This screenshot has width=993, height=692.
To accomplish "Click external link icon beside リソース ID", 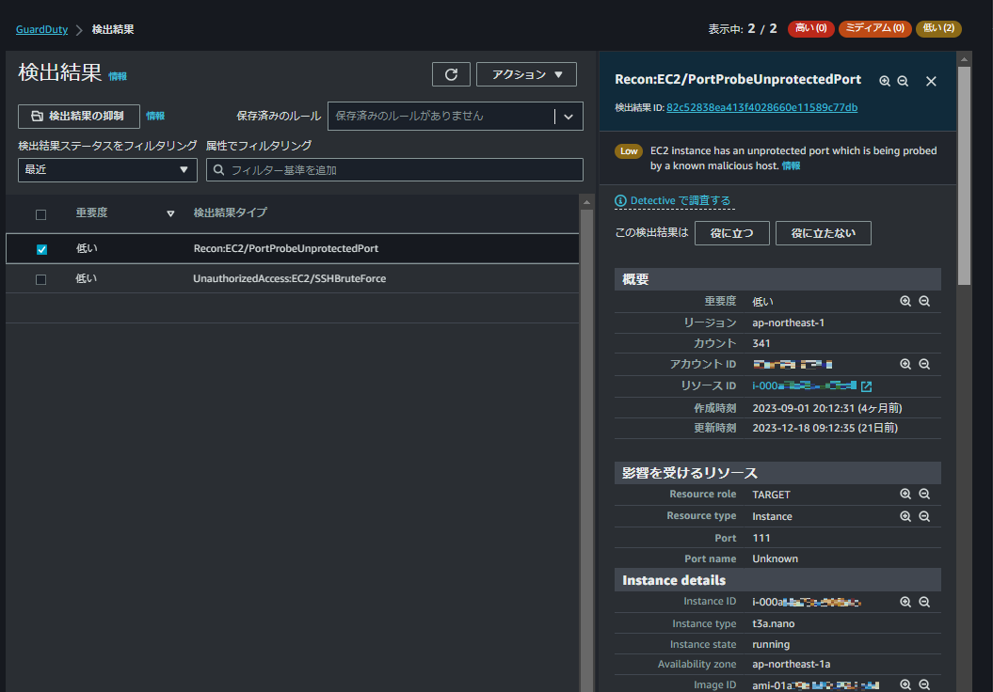I will pos(866,386).
